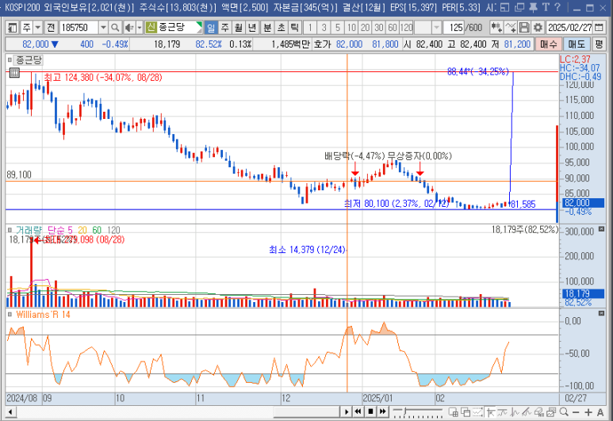Click the play button in playback controls

(347, 411)
